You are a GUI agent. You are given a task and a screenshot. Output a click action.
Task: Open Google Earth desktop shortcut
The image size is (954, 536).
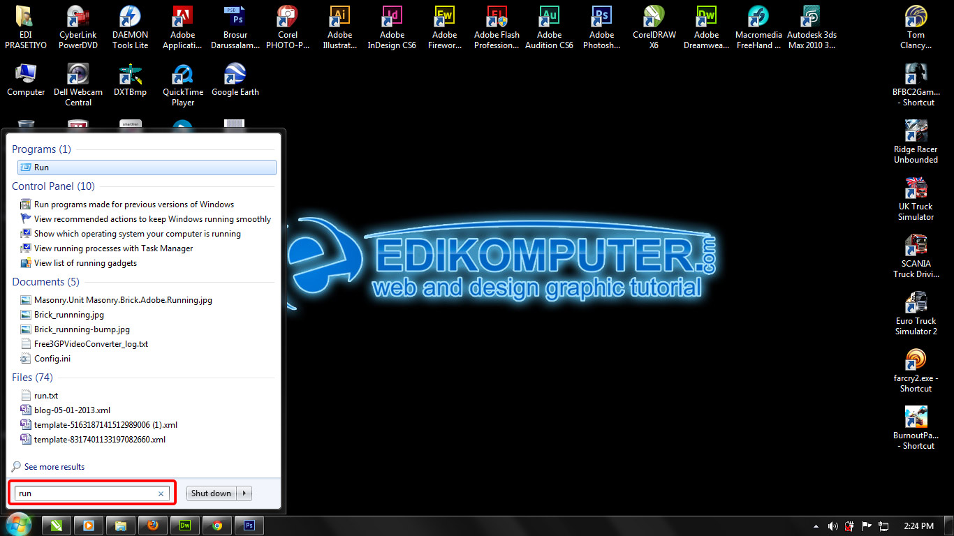pos(235,80)
